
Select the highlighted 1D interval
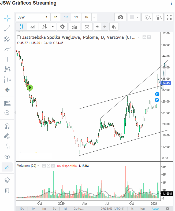(x=66, y=17)
